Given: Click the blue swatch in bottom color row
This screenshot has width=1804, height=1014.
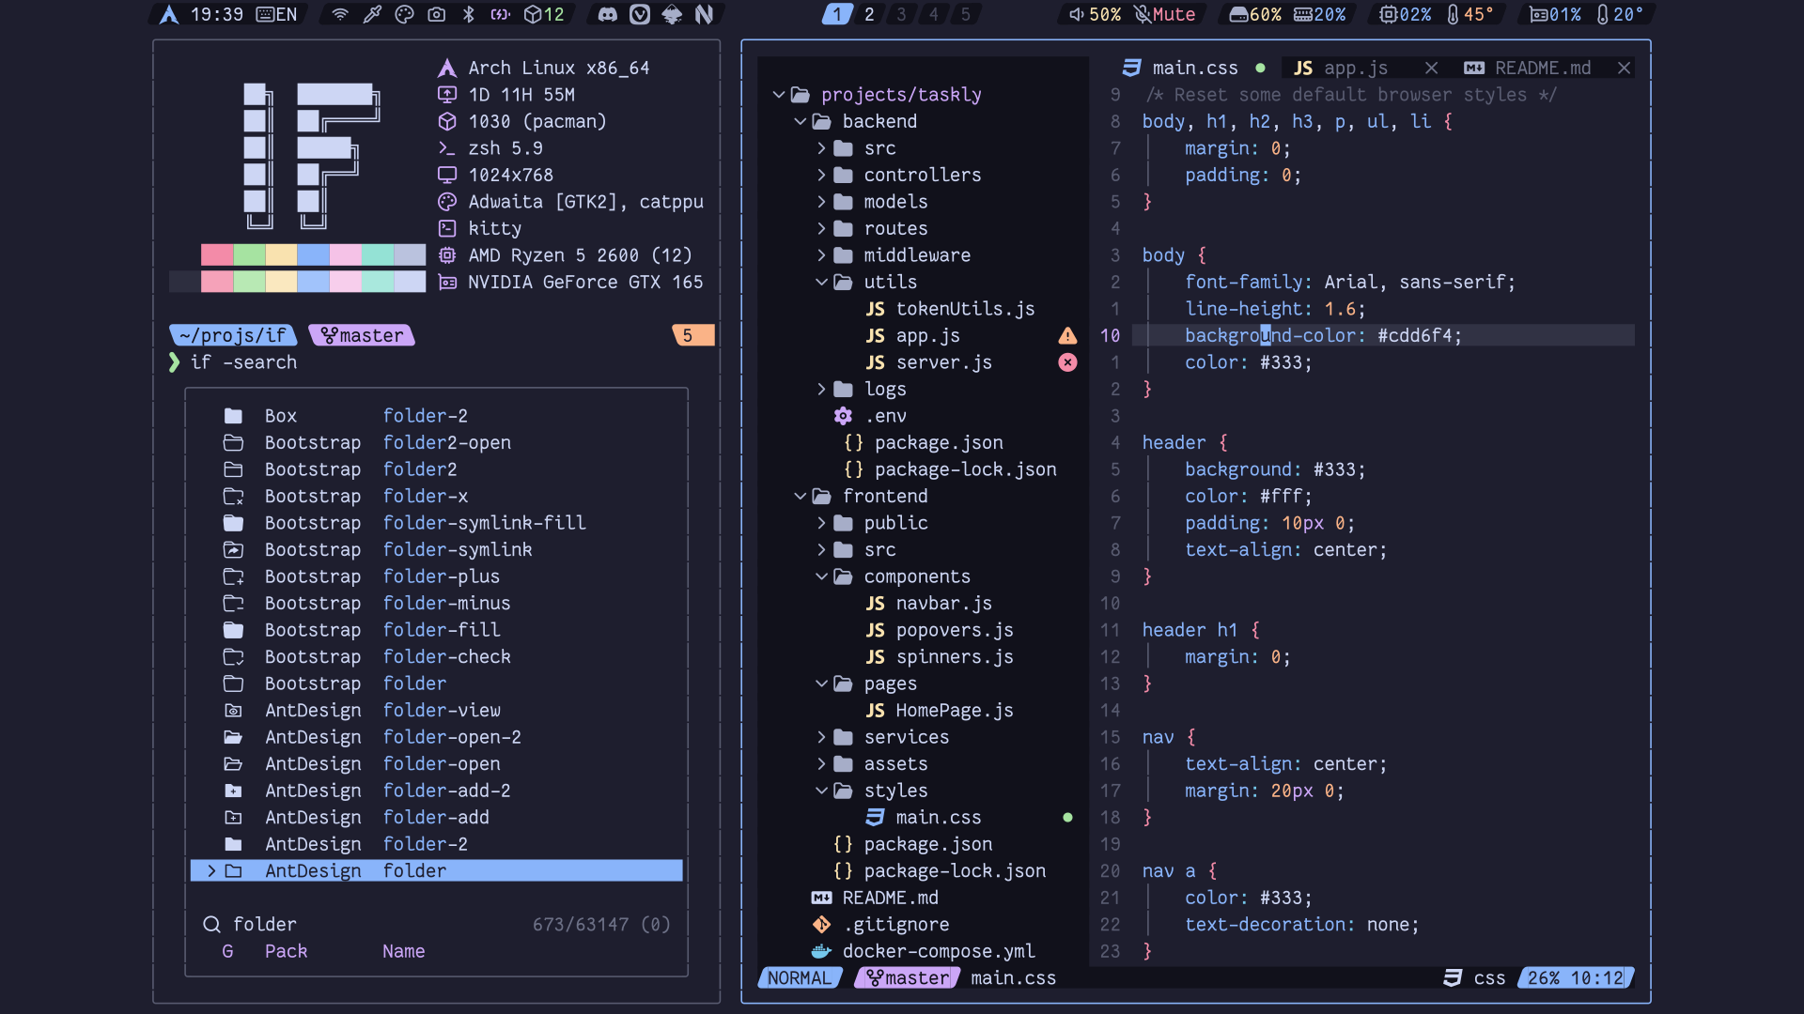Looking at the screenshot, I should pyautogui.click(x=313, y=282).
